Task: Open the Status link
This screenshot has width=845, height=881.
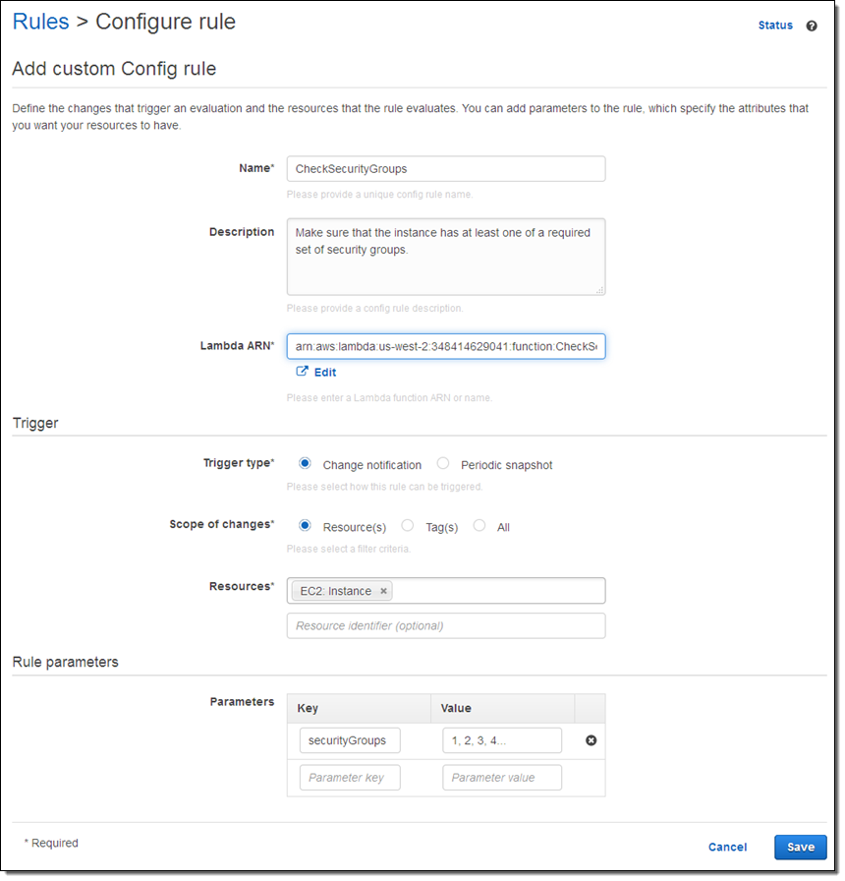Action: click(775, 26)
